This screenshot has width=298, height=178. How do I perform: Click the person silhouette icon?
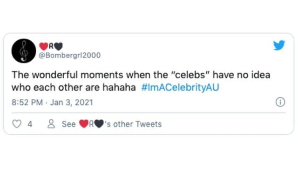coord(51,124)
